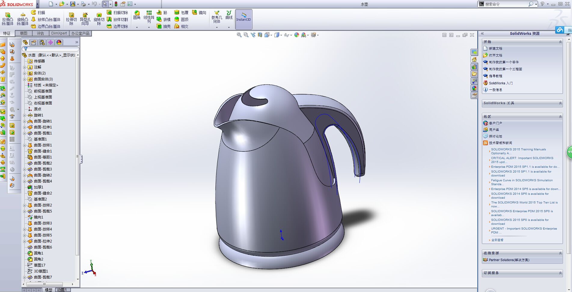Expand the 曲面-放样1 feature node

pos(25,145)
